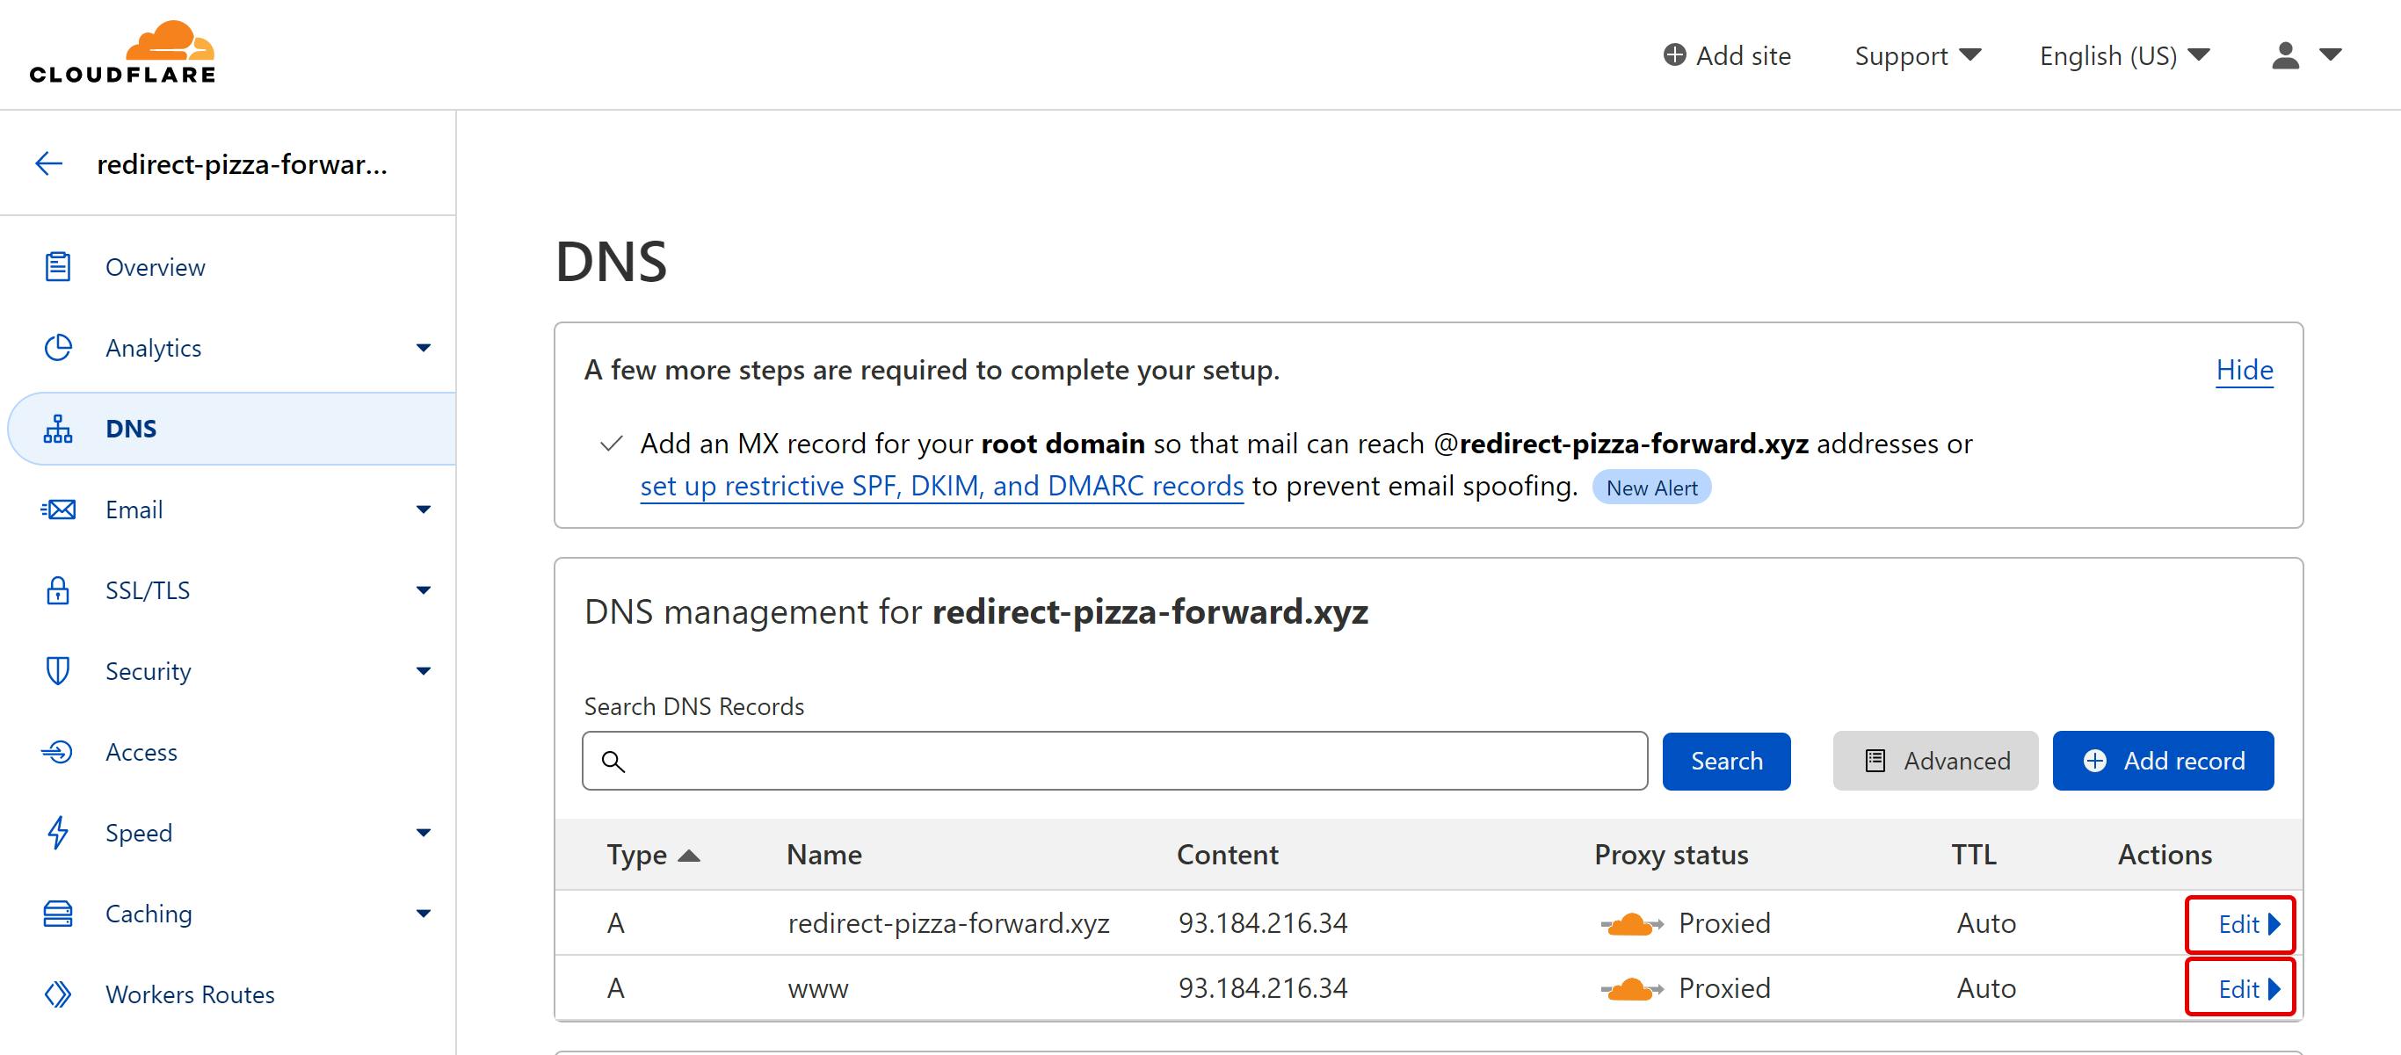Open the Support dropdown
The width and height of the screenshot is (2401, 1055).
coord(1917,55)
